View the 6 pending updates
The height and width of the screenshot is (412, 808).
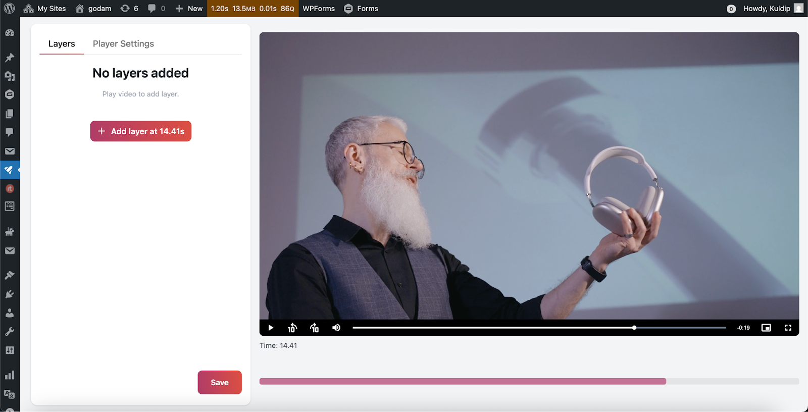[x=129, y=9]
